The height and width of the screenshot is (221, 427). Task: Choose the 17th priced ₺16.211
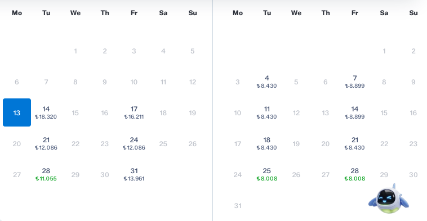[x=134, y=112]
